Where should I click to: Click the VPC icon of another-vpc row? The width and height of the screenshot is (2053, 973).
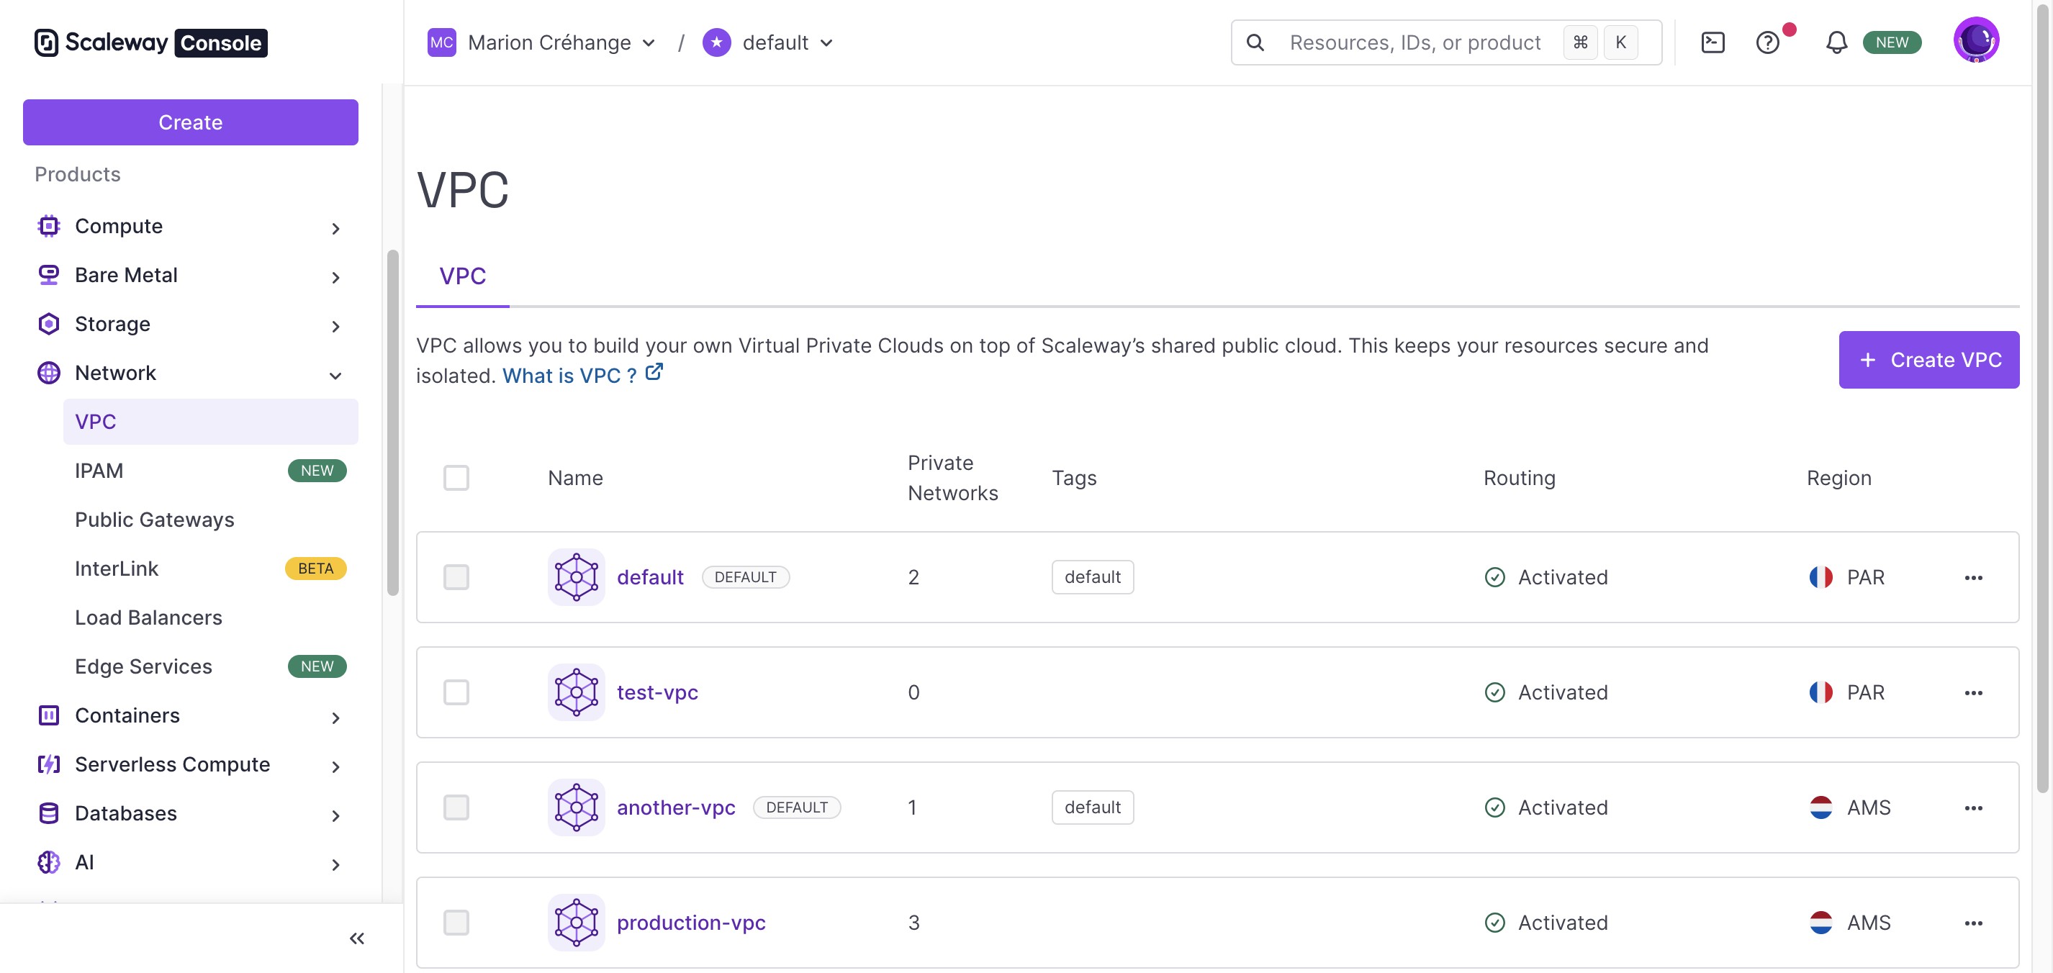pyautogui.click(x=576, y=807)
